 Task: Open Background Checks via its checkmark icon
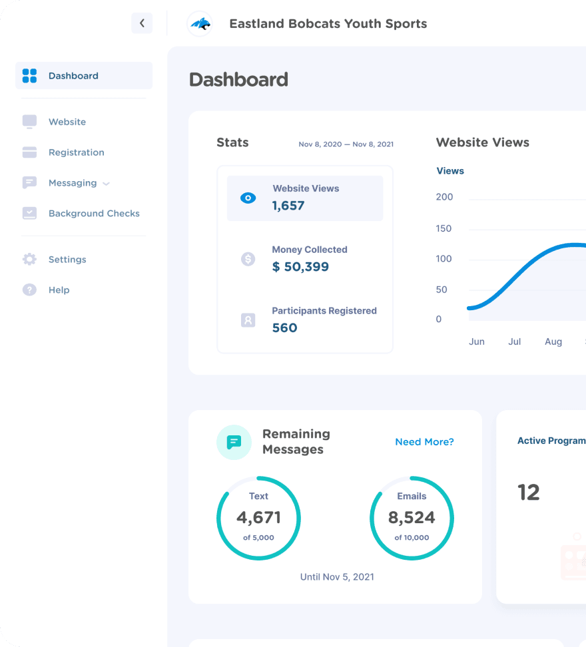point(29,213)
